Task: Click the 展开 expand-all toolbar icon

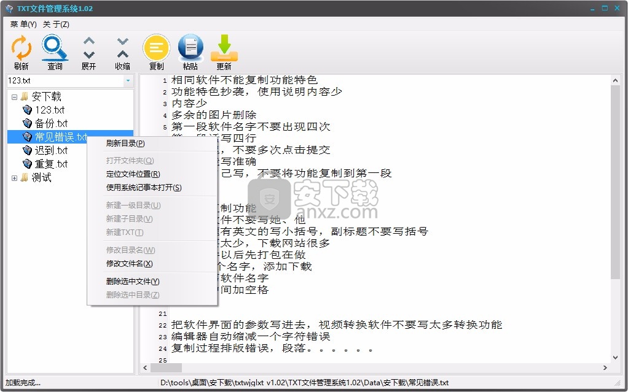Action: tap(89, 48)
